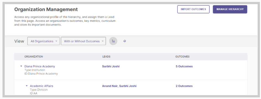Open Surbhi Joshi lead for Diana Prince Academy
The height and width of the screenshot is (99, 261).
[x=111, y=66]
